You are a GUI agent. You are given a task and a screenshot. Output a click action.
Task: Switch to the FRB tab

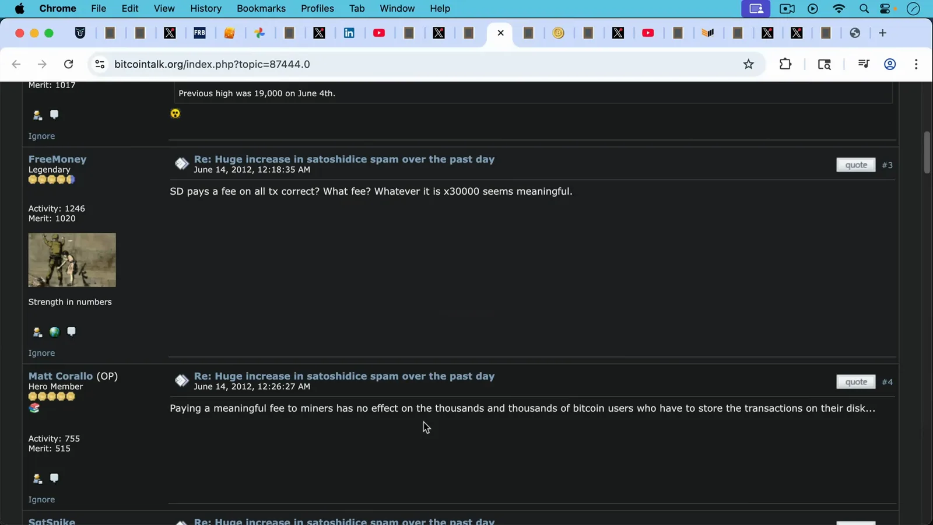click(x=199, y=33)
